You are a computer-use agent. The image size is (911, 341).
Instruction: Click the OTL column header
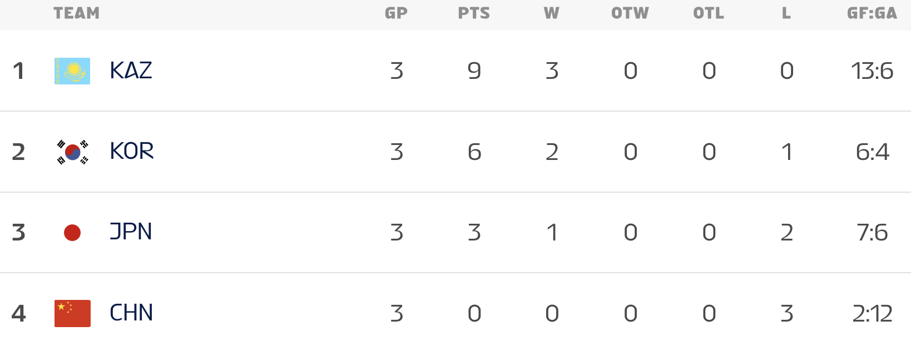(709, 13)
